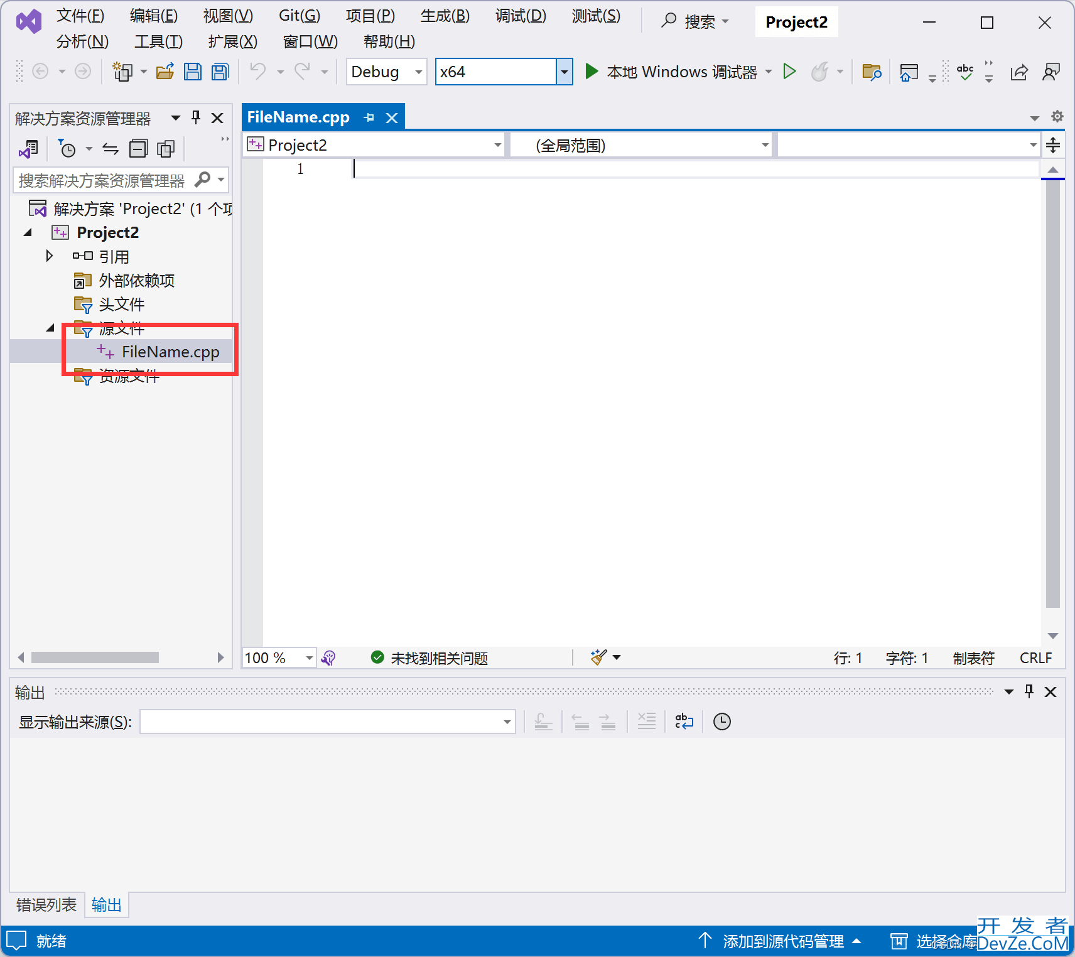Click the Navigate Forward toolbar icon

pos(83,72)
